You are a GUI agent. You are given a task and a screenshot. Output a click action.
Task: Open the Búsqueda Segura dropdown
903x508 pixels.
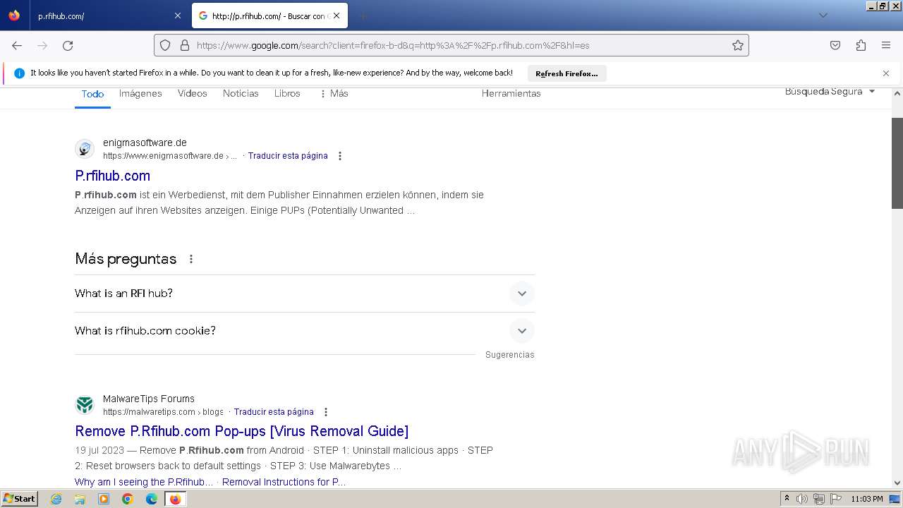tap(830, 92)
